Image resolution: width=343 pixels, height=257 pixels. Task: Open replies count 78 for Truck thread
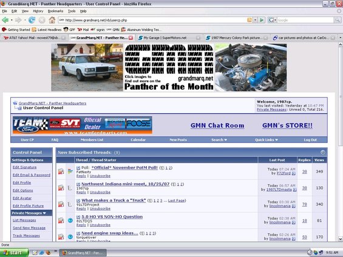304,204
